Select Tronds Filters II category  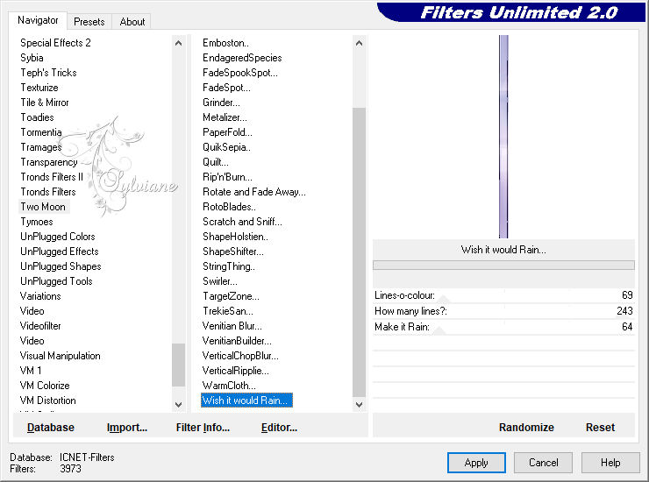[x=52, y=177]
